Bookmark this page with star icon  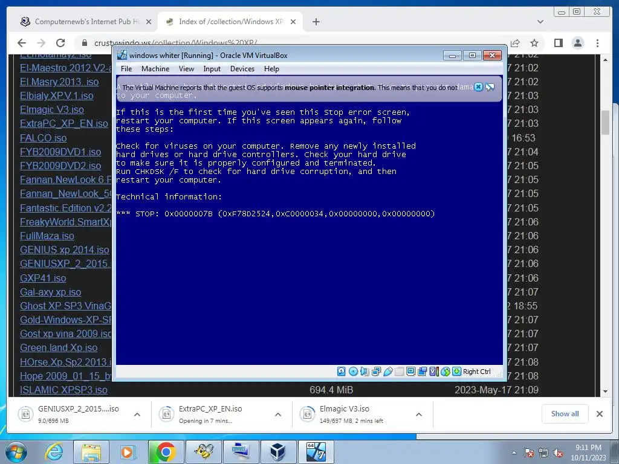(x=534, y=43)
